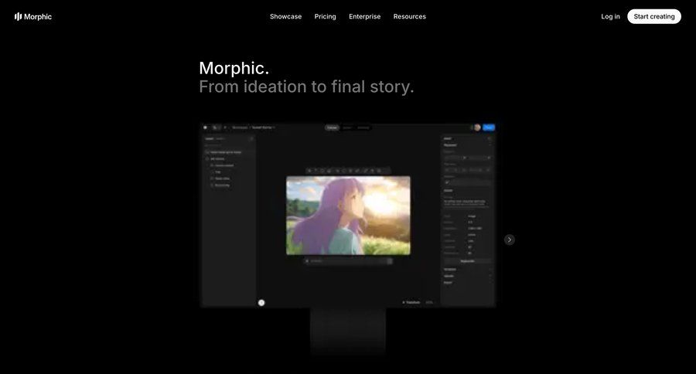Open the Showcase menu item
The width and height of the screenshot is (696, 374).
285,16
